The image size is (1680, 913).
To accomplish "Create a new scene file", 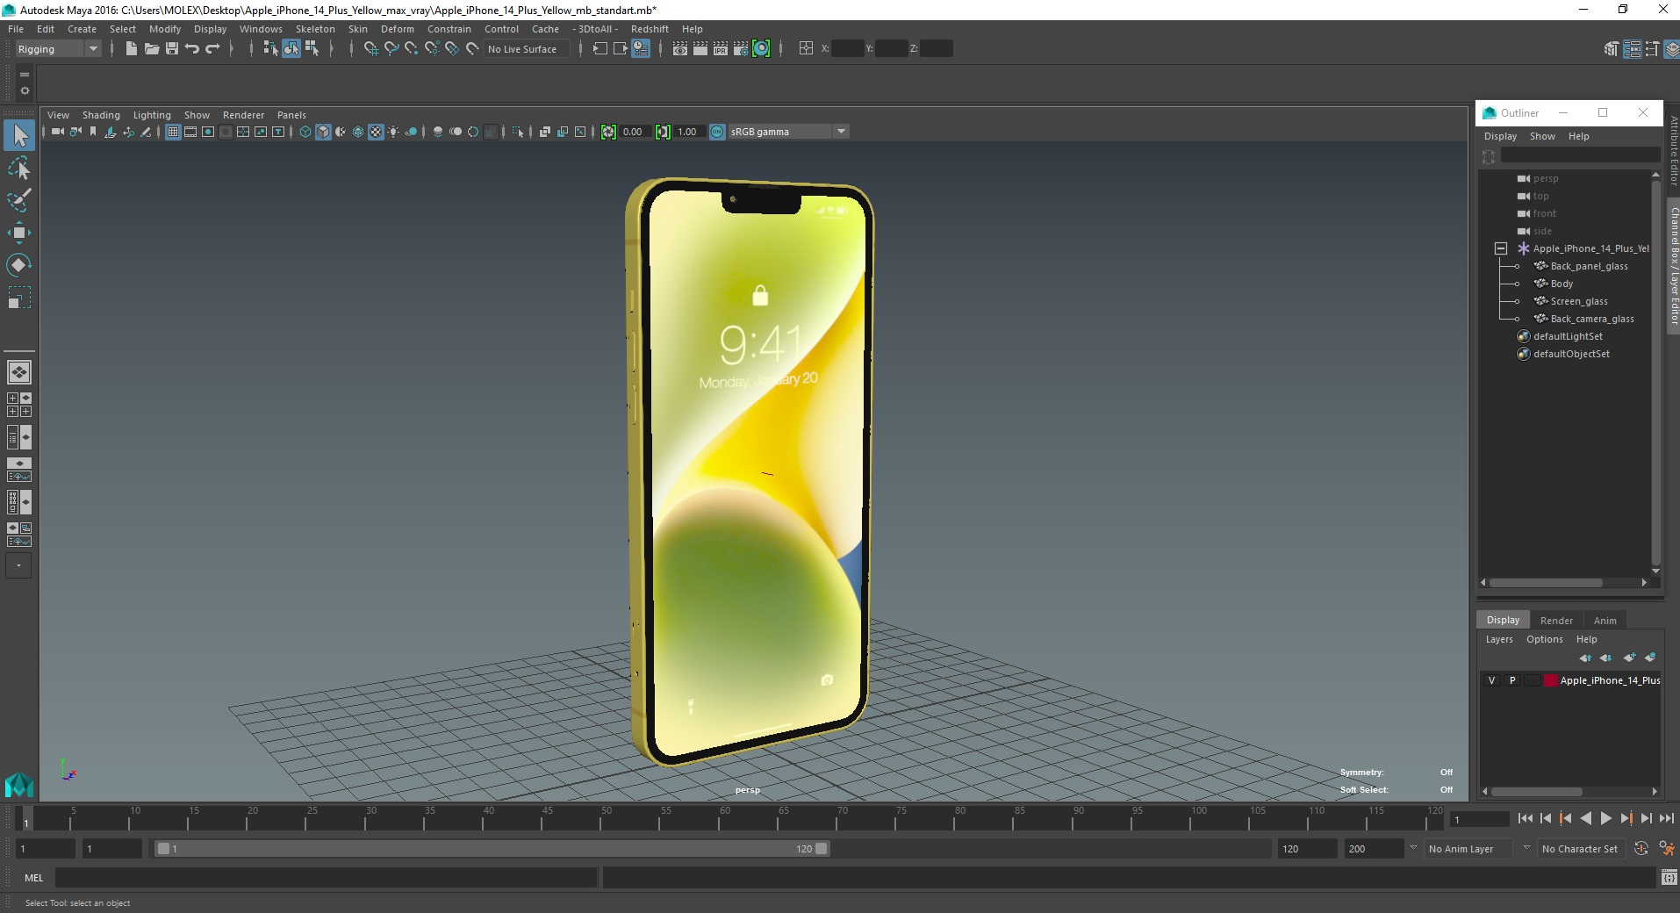I will click(131, 49).
